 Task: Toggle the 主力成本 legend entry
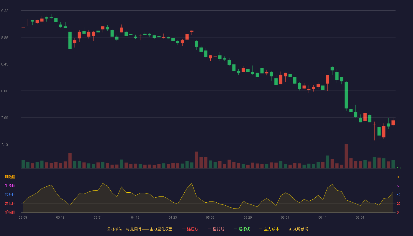pos(269,229)
